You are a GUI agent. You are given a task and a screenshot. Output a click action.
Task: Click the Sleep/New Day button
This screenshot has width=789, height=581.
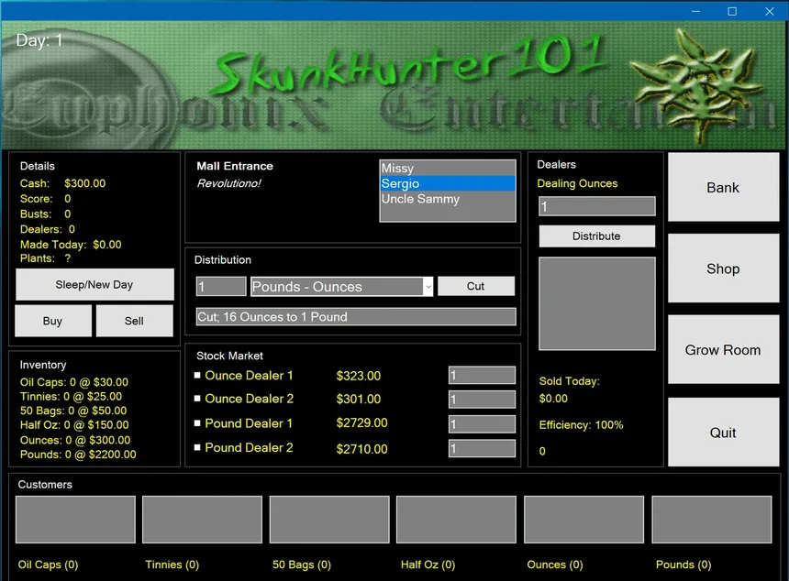[x=94, y=284]
